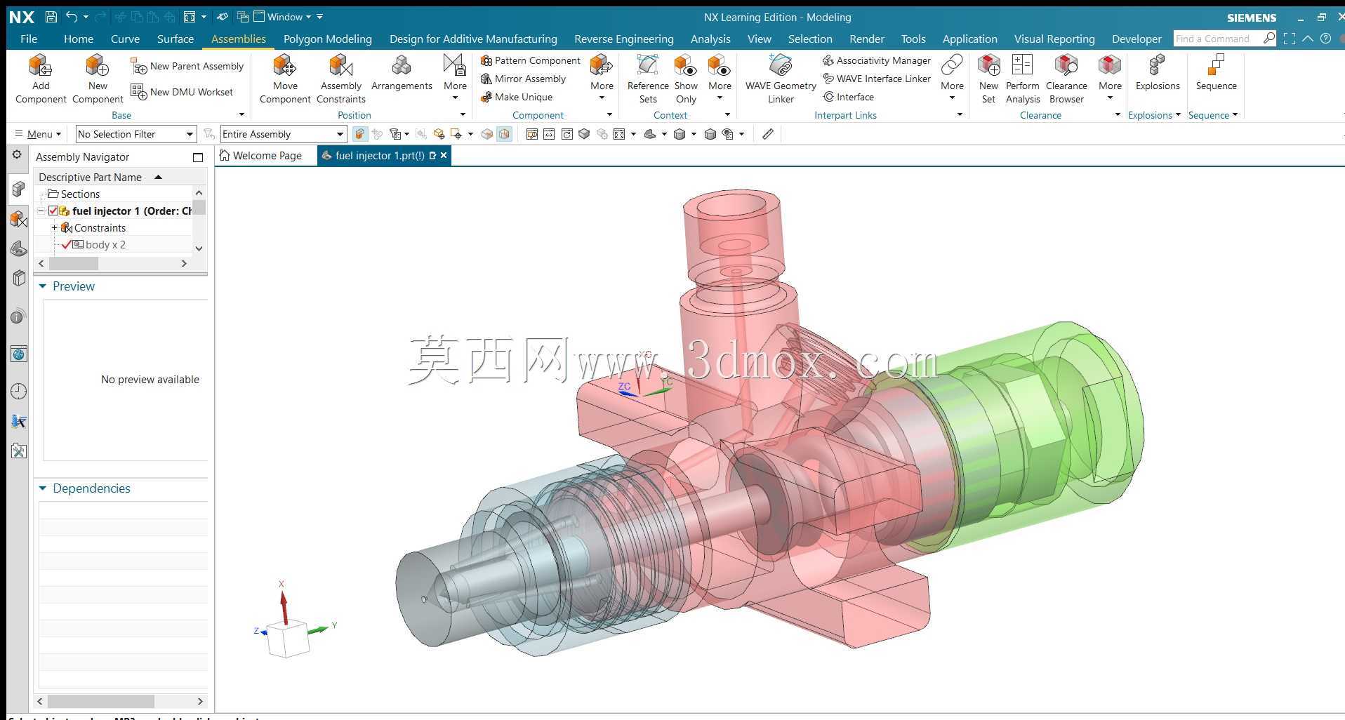The height and width of the screenshot is (720, 1345).
Task: Expand the Sequence group dropdown
Action: (1235, 115)
